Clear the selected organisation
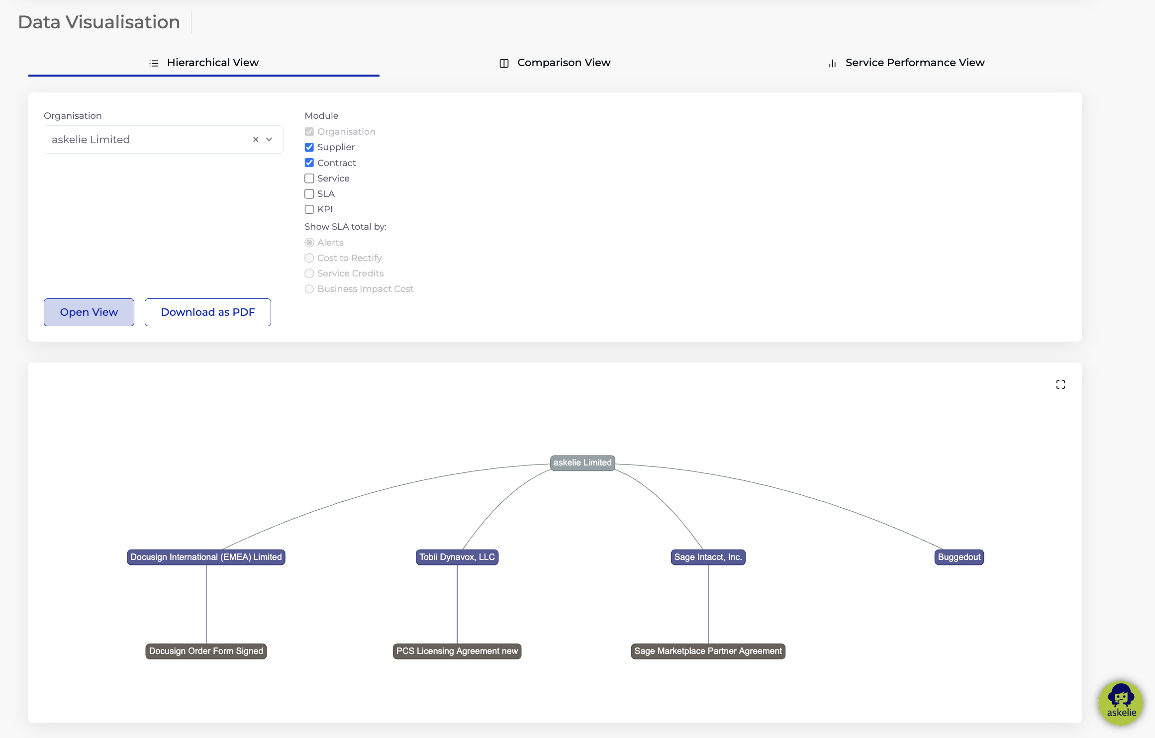 click(x=256, y=140)
